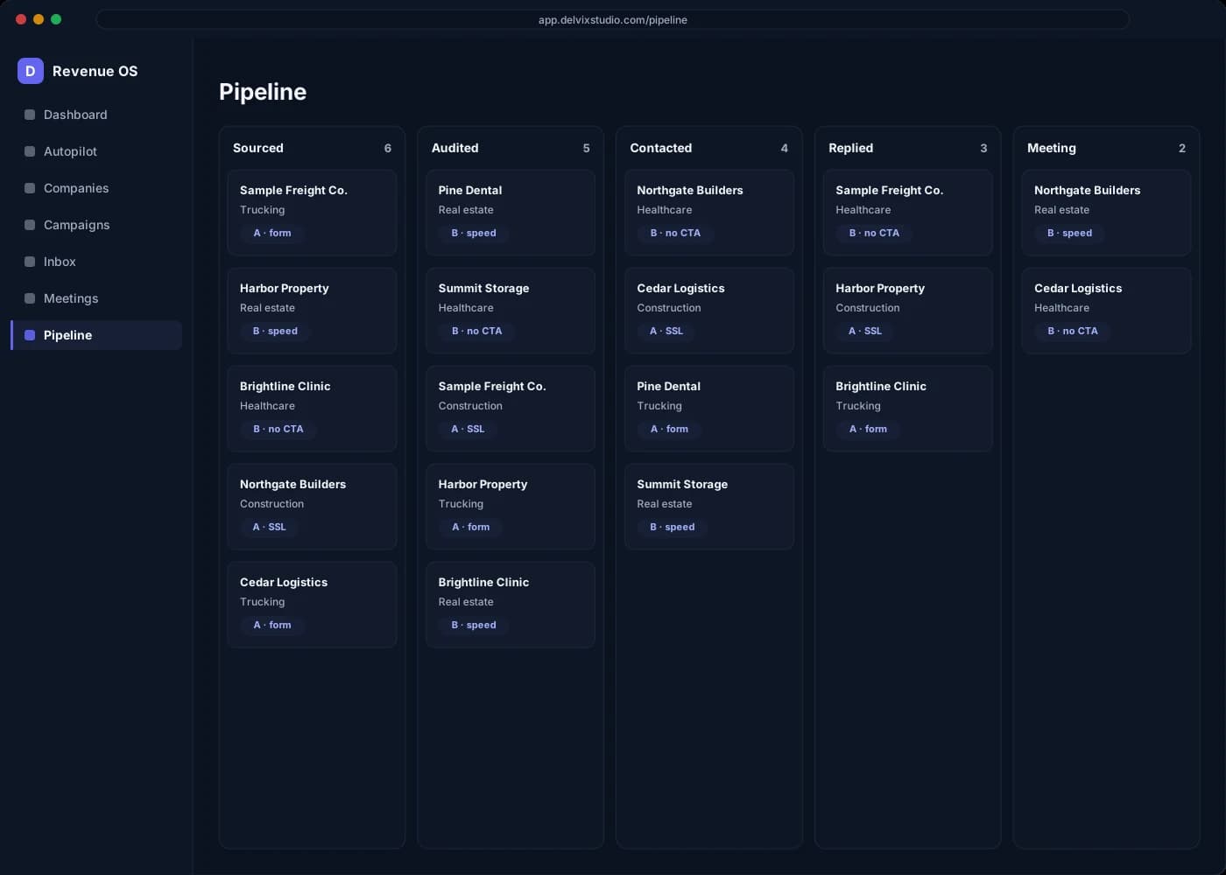The width and height of the screenshot is (1226, 875).
Task: Open Cedar Logistics card in Meeting column
Action: pos(1107,311)
